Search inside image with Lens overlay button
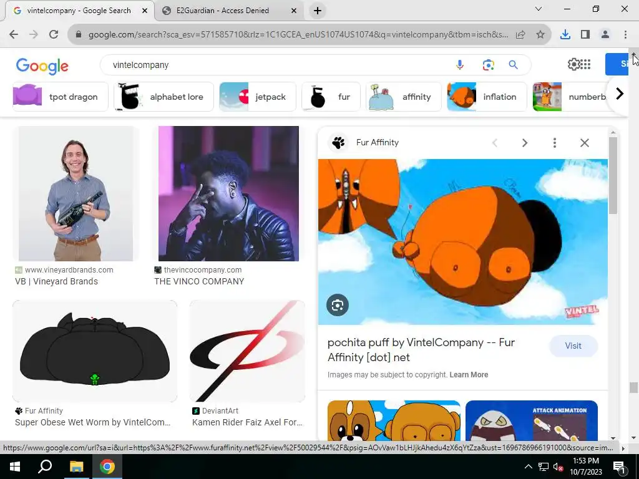The height and width of the screenshot is (479, 639). [338, 305]
